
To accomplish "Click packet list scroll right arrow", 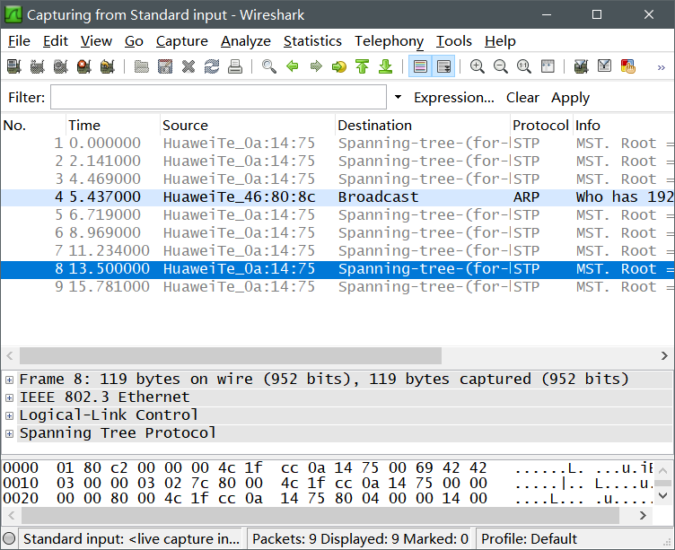I will pyautogui.click(x=664, y=355).
